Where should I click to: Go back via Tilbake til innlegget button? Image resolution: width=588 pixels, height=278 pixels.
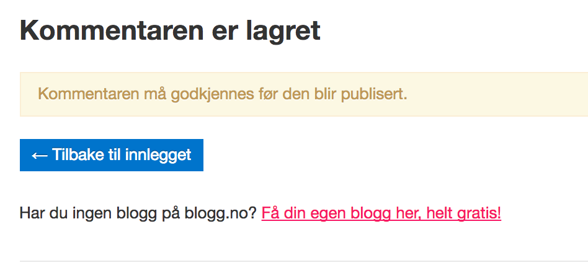point(112,155)
